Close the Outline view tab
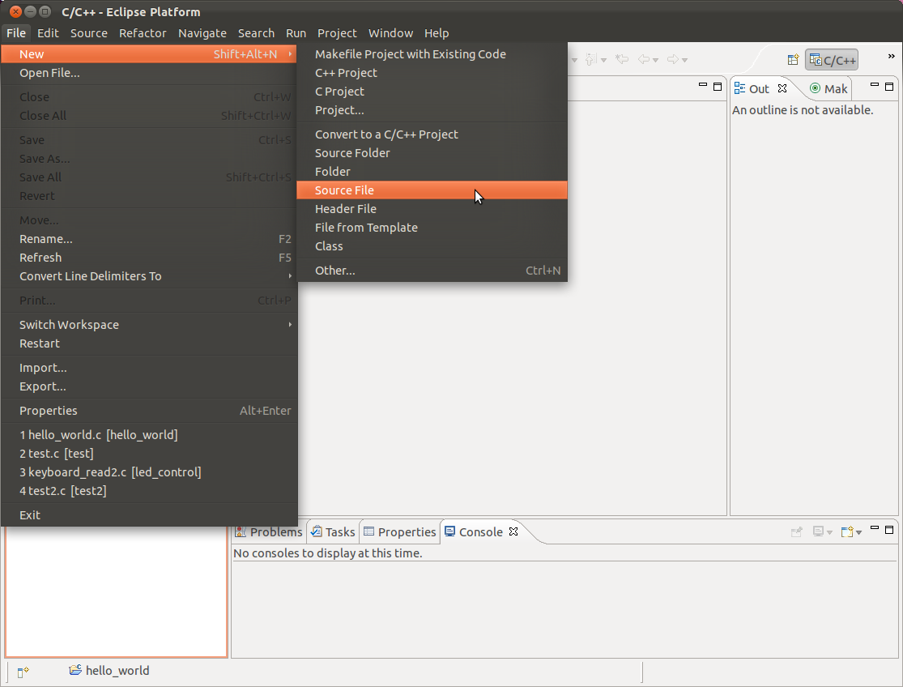Image resolution: width=903 pixels, height=687 pixels. coord(782,88)
